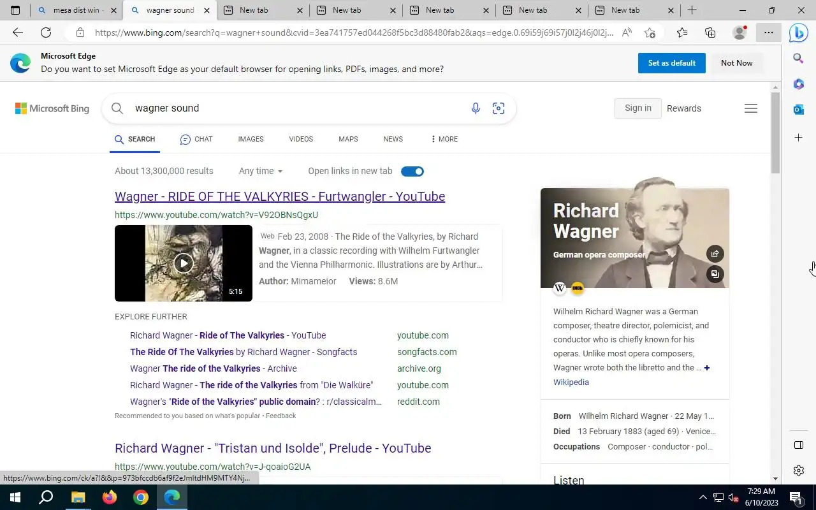Open the Favorites list icon
This screenshot has width=816, height=510.
click(x=682, y=33)
